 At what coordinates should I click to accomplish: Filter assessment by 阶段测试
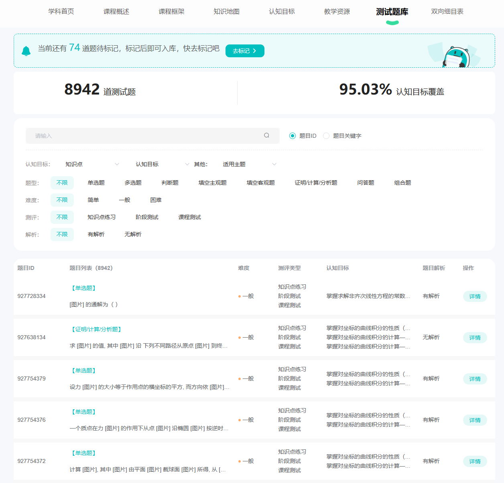click(x=147, y=217)
